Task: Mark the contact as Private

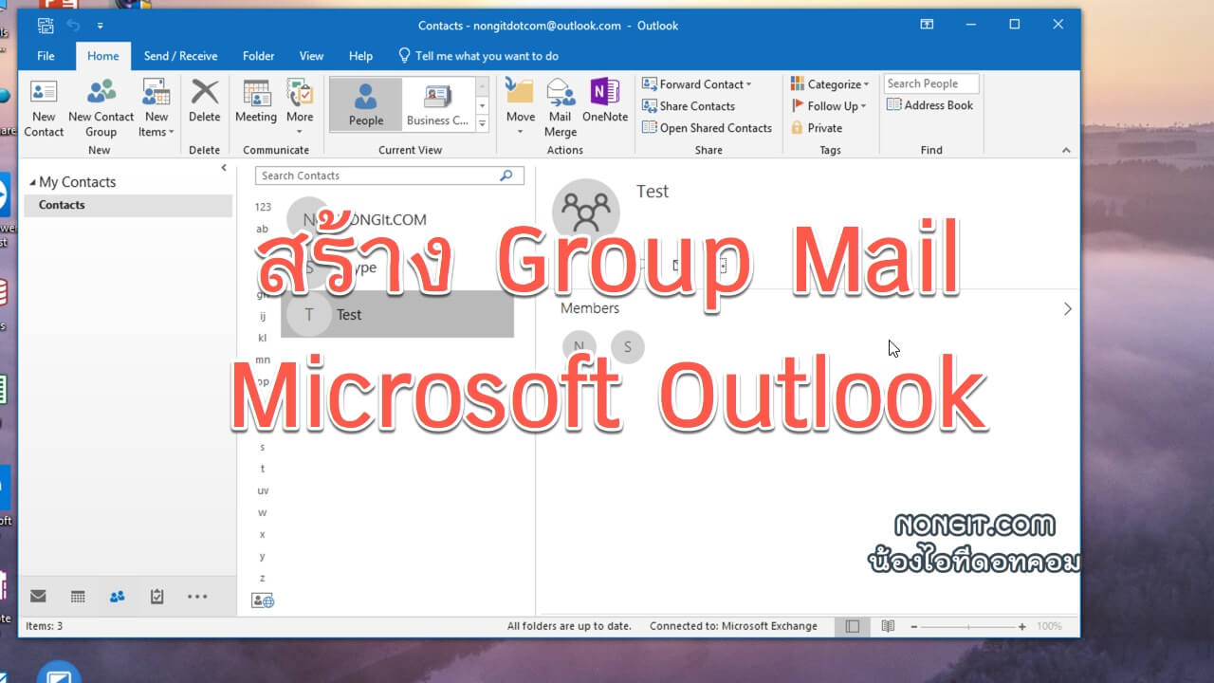Action: 821,127
